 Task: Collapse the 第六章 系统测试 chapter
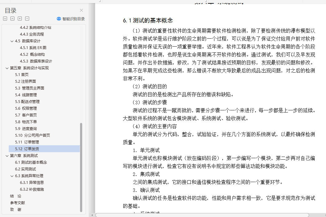click(x=7, y=156)
